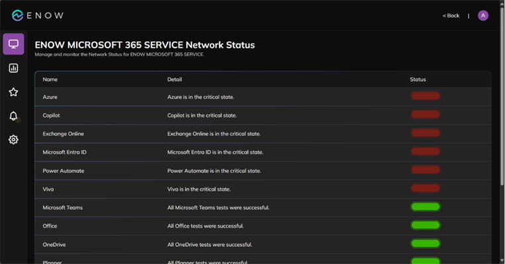Go back using the Back link
Viewport: 505px width, 264px height.
pyautogui.click(x=451, y=15)
